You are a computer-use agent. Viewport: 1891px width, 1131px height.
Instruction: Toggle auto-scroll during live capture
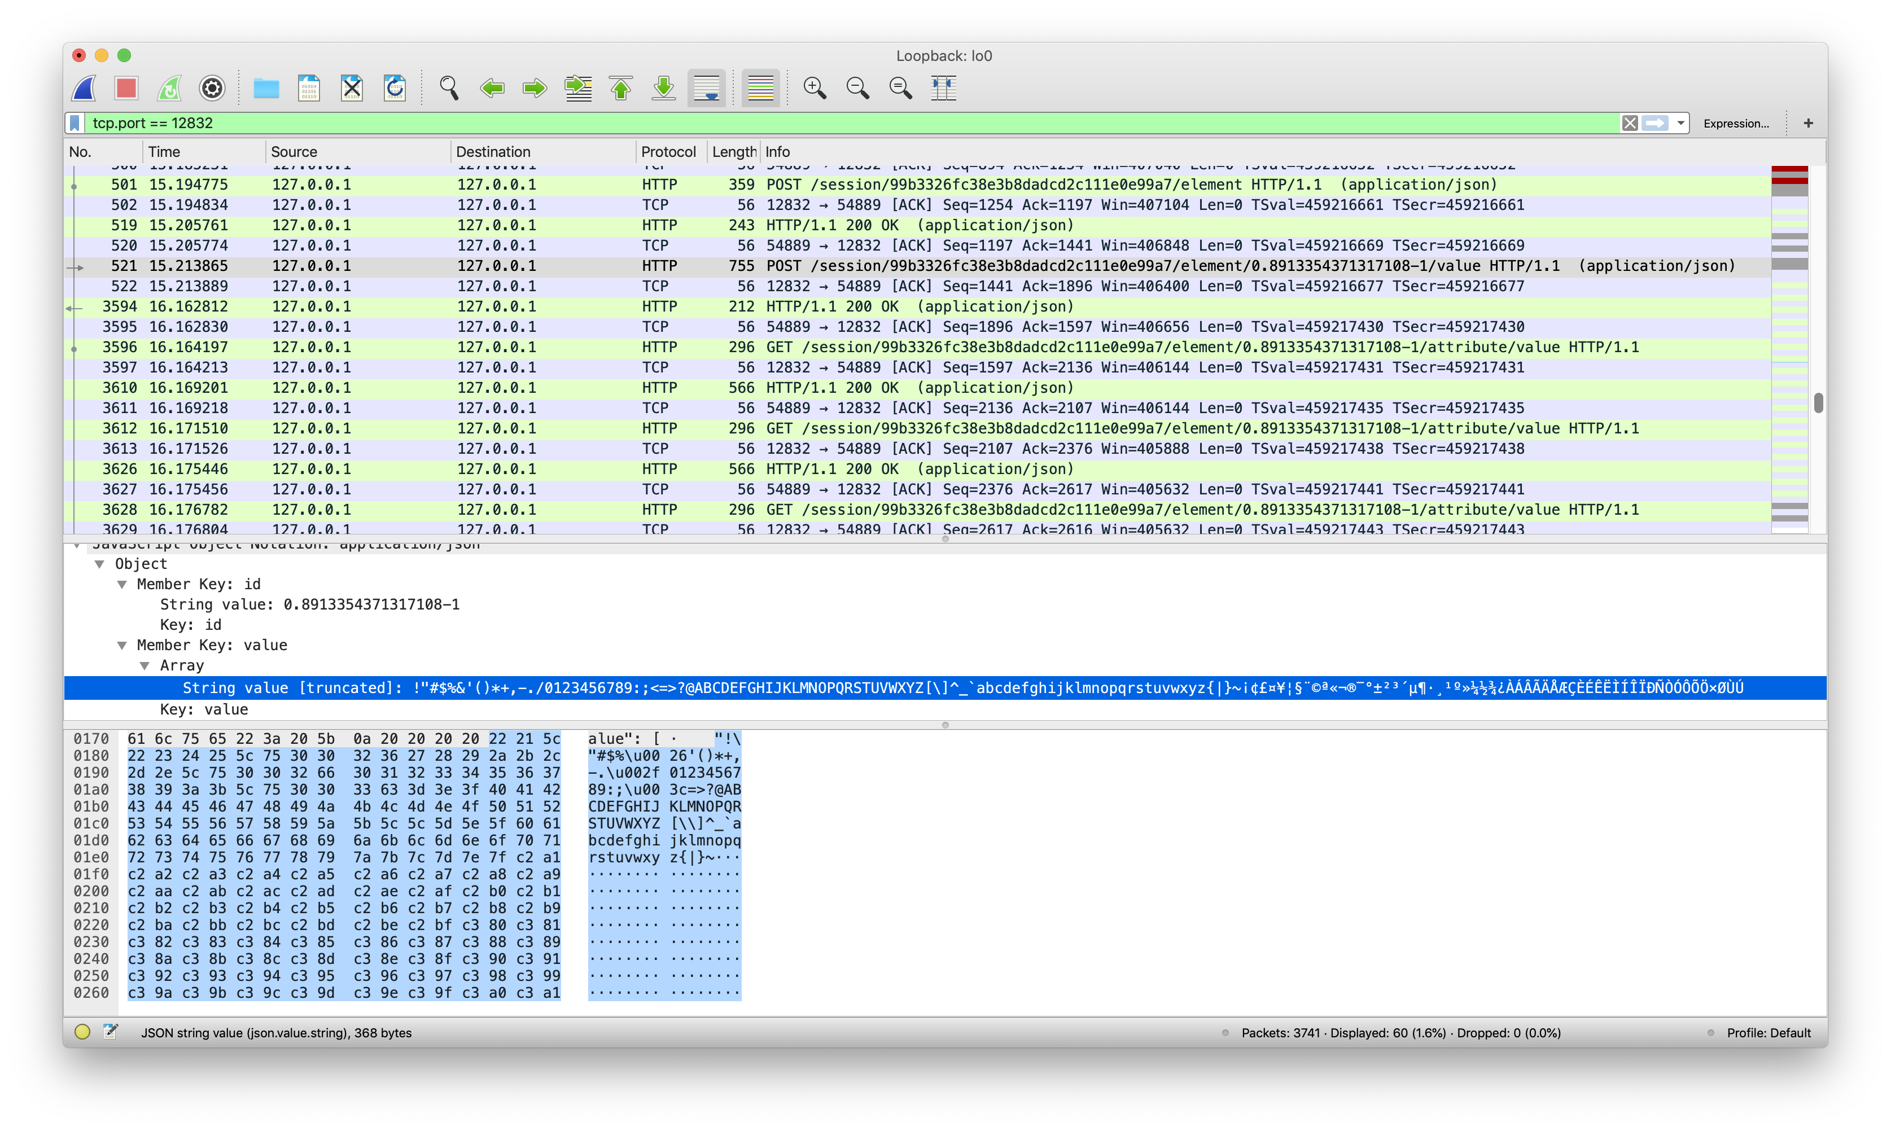point(707,89)
